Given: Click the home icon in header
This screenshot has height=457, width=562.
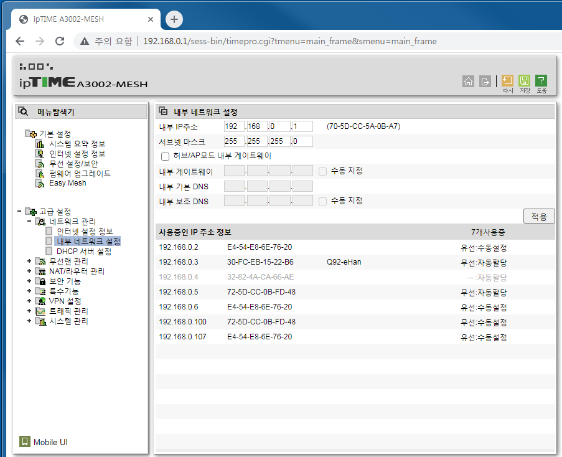Looking at the screenshot, I should (468, 82).
